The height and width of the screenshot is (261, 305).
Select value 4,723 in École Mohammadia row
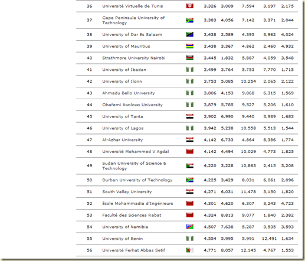pos(287,203)
